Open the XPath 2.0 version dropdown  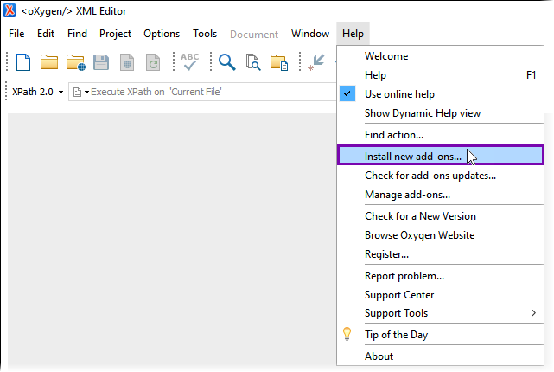click(37, 92)
